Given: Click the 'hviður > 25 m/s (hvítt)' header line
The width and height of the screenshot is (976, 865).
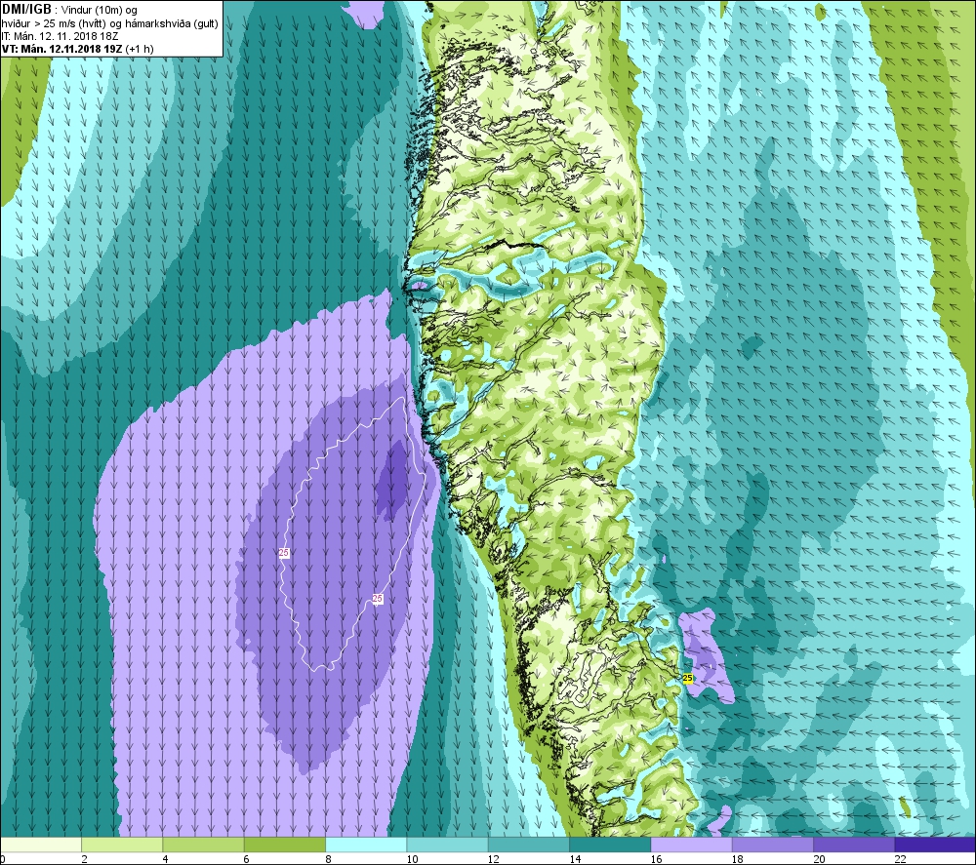Looking at the screenshot, I should 109,23.
